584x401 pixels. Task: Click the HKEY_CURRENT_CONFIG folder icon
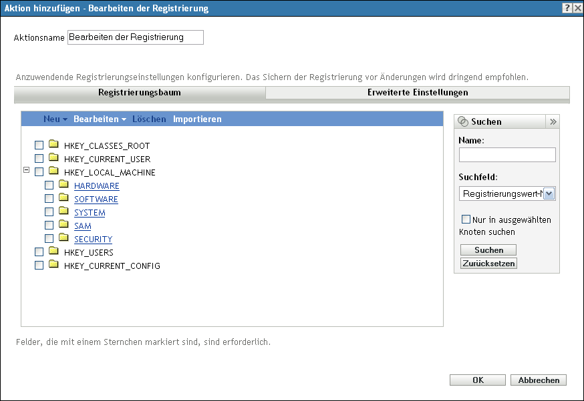(54, 266)
